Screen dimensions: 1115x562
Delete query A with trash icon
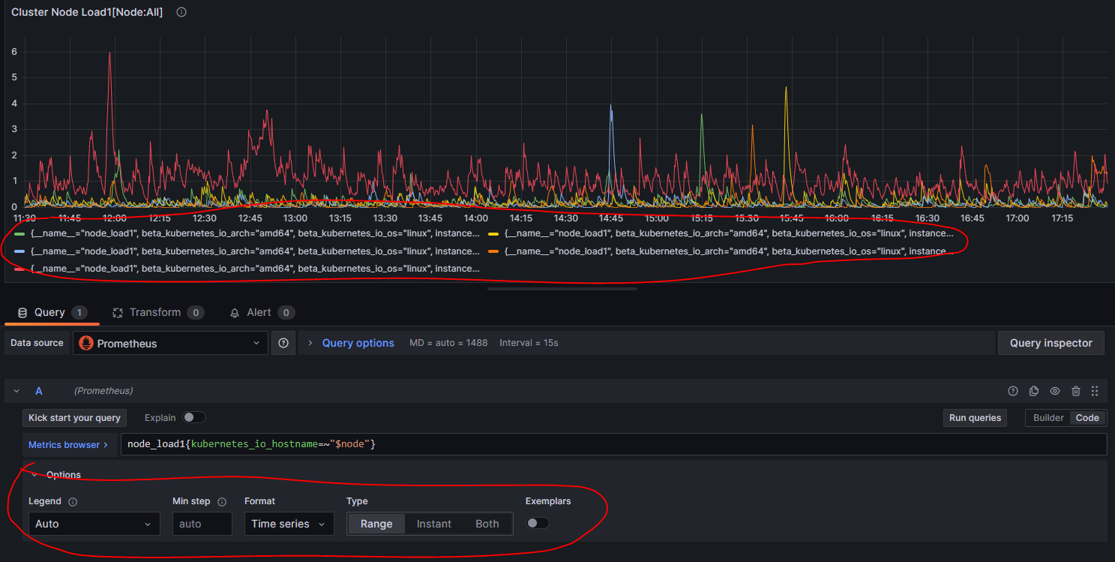pos(1076,391)
